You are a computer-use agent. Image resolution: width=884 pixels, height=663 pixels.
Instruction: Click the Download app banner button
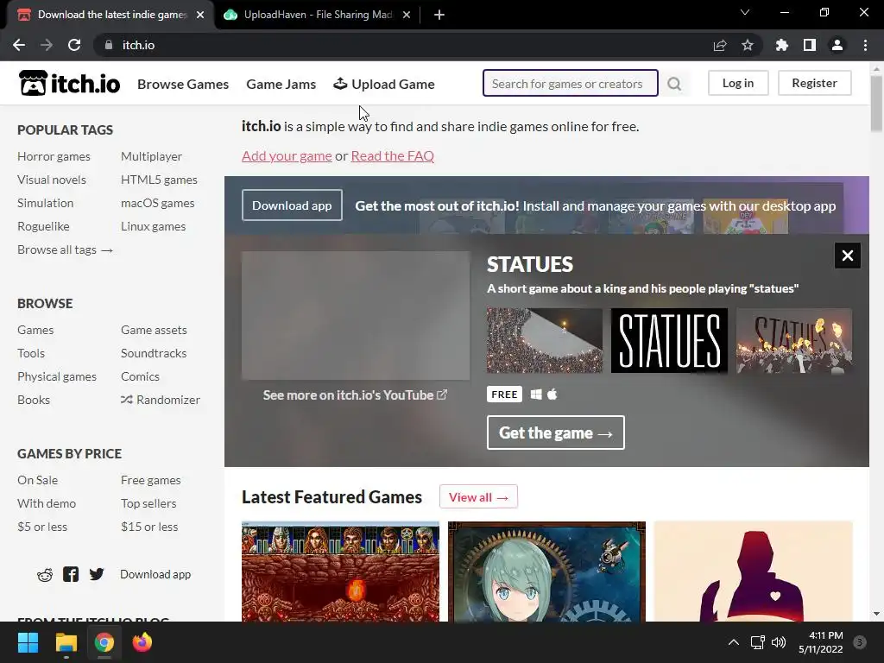tap(292, 205)
